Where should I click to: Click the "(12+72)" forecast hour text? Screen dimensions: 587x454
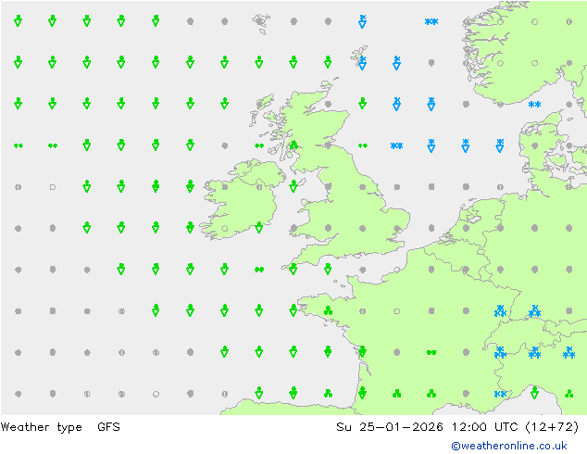pyautogui.click(x=552, y=426)
